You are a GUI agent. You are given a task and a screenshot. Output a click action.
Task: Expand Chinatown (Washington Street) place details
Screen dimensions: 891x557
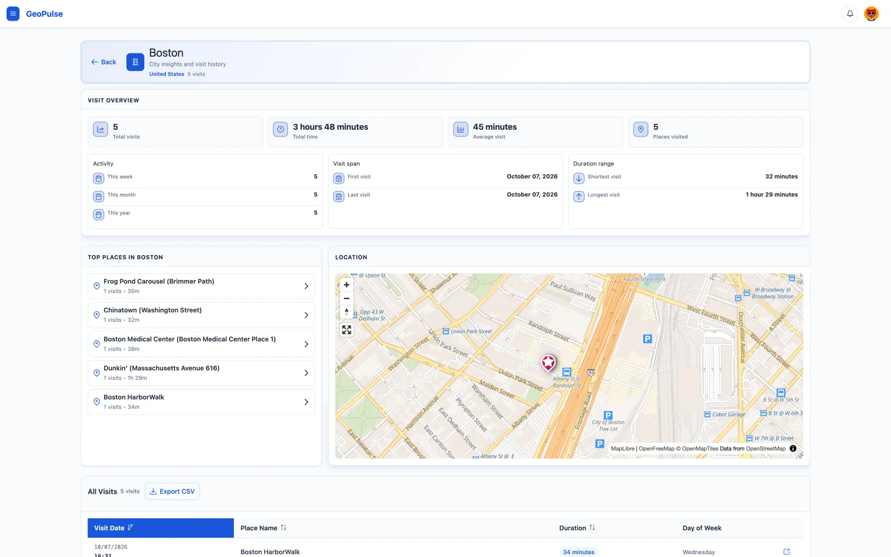tap(306, 315)
